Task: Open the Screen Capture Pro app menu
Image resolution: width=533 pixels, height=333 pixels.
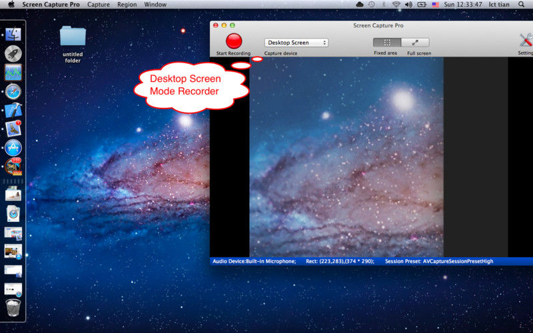Action: (x=51, y=5)
